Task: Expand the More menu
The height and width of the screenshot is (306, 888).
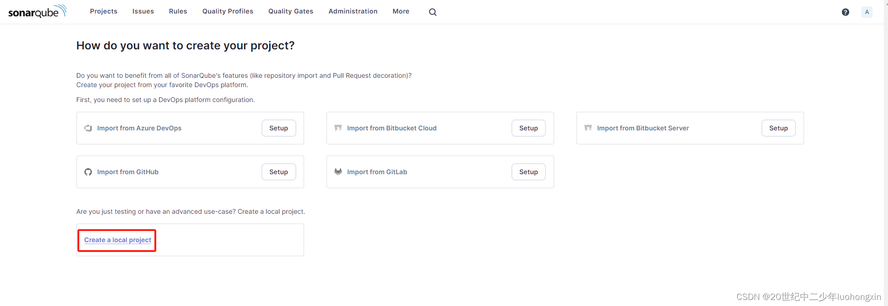Action: [401, 11]
